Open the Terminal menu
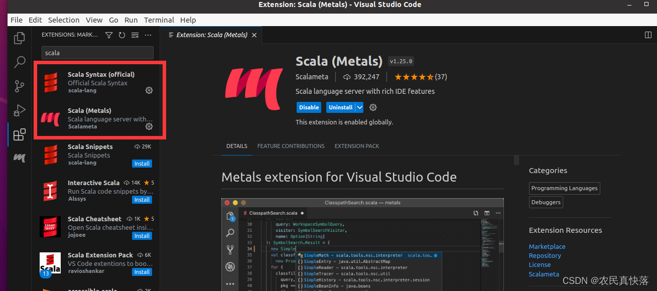Screen dimensions: 657x291 coord(159,20)
